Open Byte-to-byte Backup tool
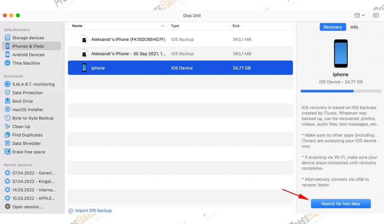The height and width of the screenshot is (224, 384). click(32, 118)
